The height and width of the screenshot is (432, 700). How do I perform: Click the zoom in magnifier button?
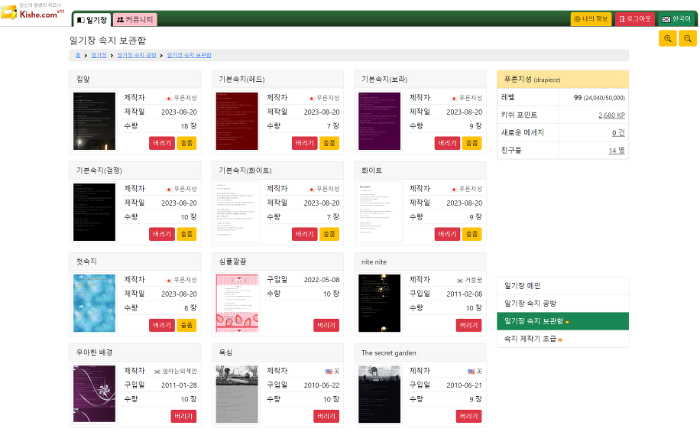click(667, 39)
